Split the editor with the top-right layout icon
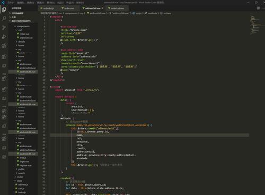The width and height of the screenshot is (265, 195). coord(258,8)
